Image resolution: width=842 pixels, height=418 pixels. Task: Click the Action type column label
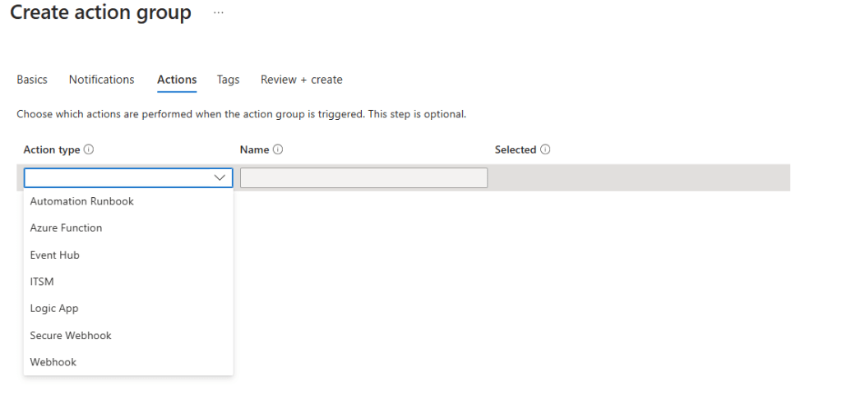pos(52,149)
